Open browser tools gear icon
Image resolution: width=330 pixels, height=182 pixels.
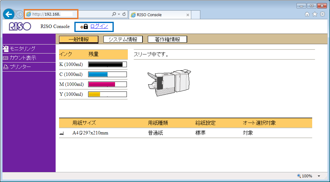[x=322, y=14]
